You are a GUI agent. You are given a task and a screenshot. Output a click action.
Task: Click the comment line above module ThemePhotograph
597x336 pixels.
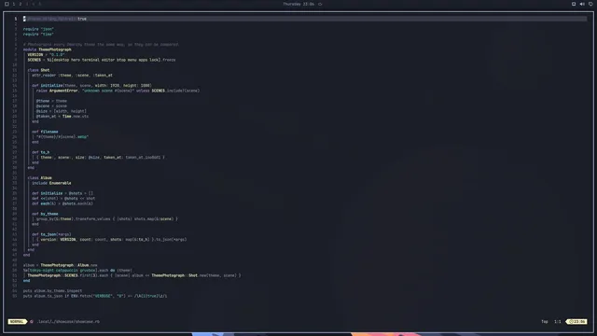click(x=101, y=44)
